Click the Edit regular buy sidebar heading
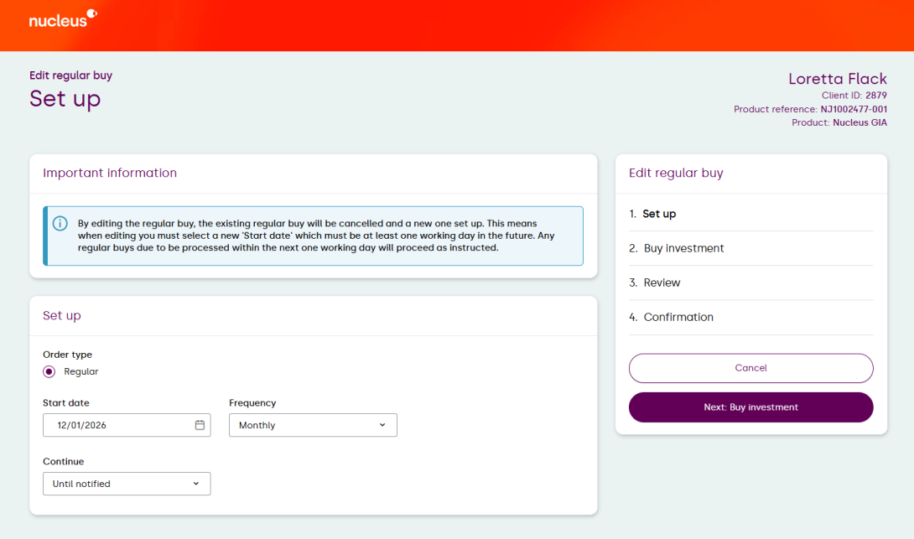Image resolution: width=914 pixels, height=539 pixels. (x=676, y=173)
